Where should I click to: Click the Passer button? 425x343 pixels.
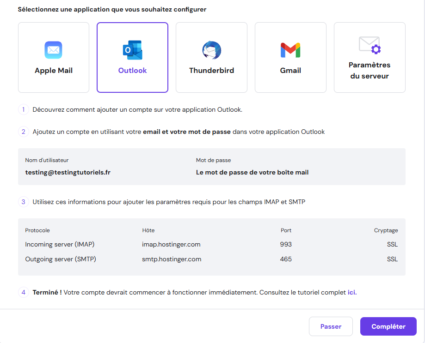pos(331,326)
